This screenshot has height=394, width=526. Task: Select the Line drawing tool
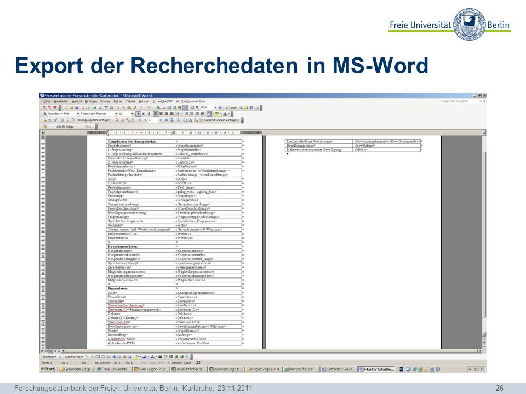click(x=87, y=356)
